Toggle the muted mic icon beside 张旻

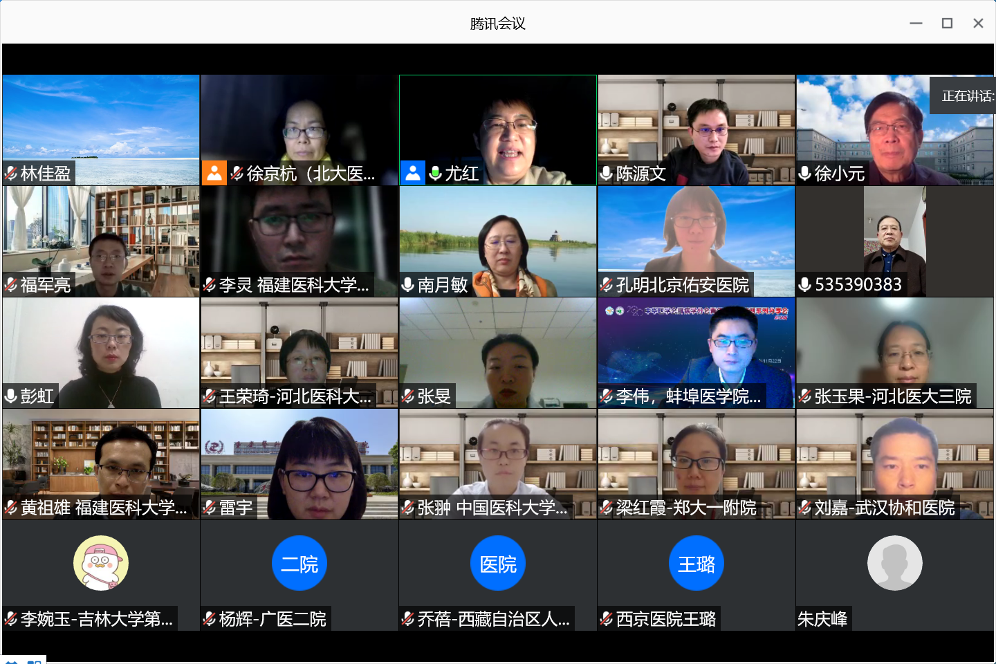(x=408, y=396)
